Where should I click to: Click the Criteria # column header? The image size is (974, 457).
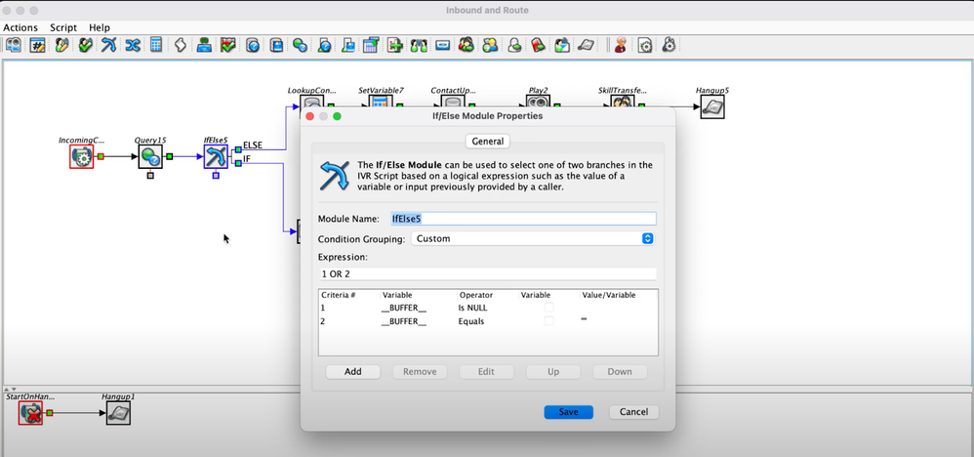point(339,295)
